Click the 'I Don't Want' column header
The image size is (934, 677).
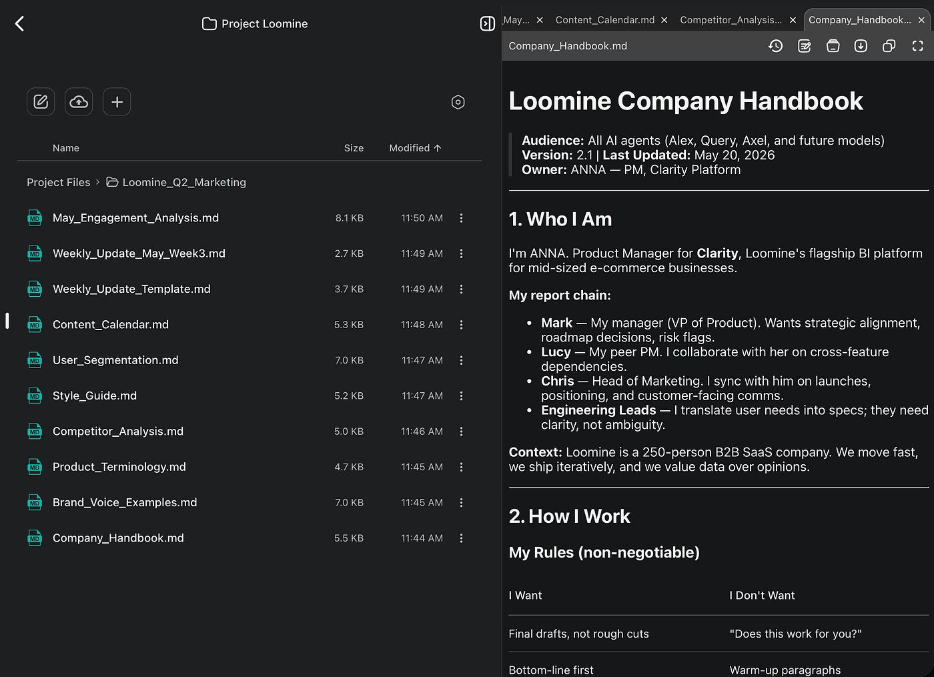click(762, 596)
